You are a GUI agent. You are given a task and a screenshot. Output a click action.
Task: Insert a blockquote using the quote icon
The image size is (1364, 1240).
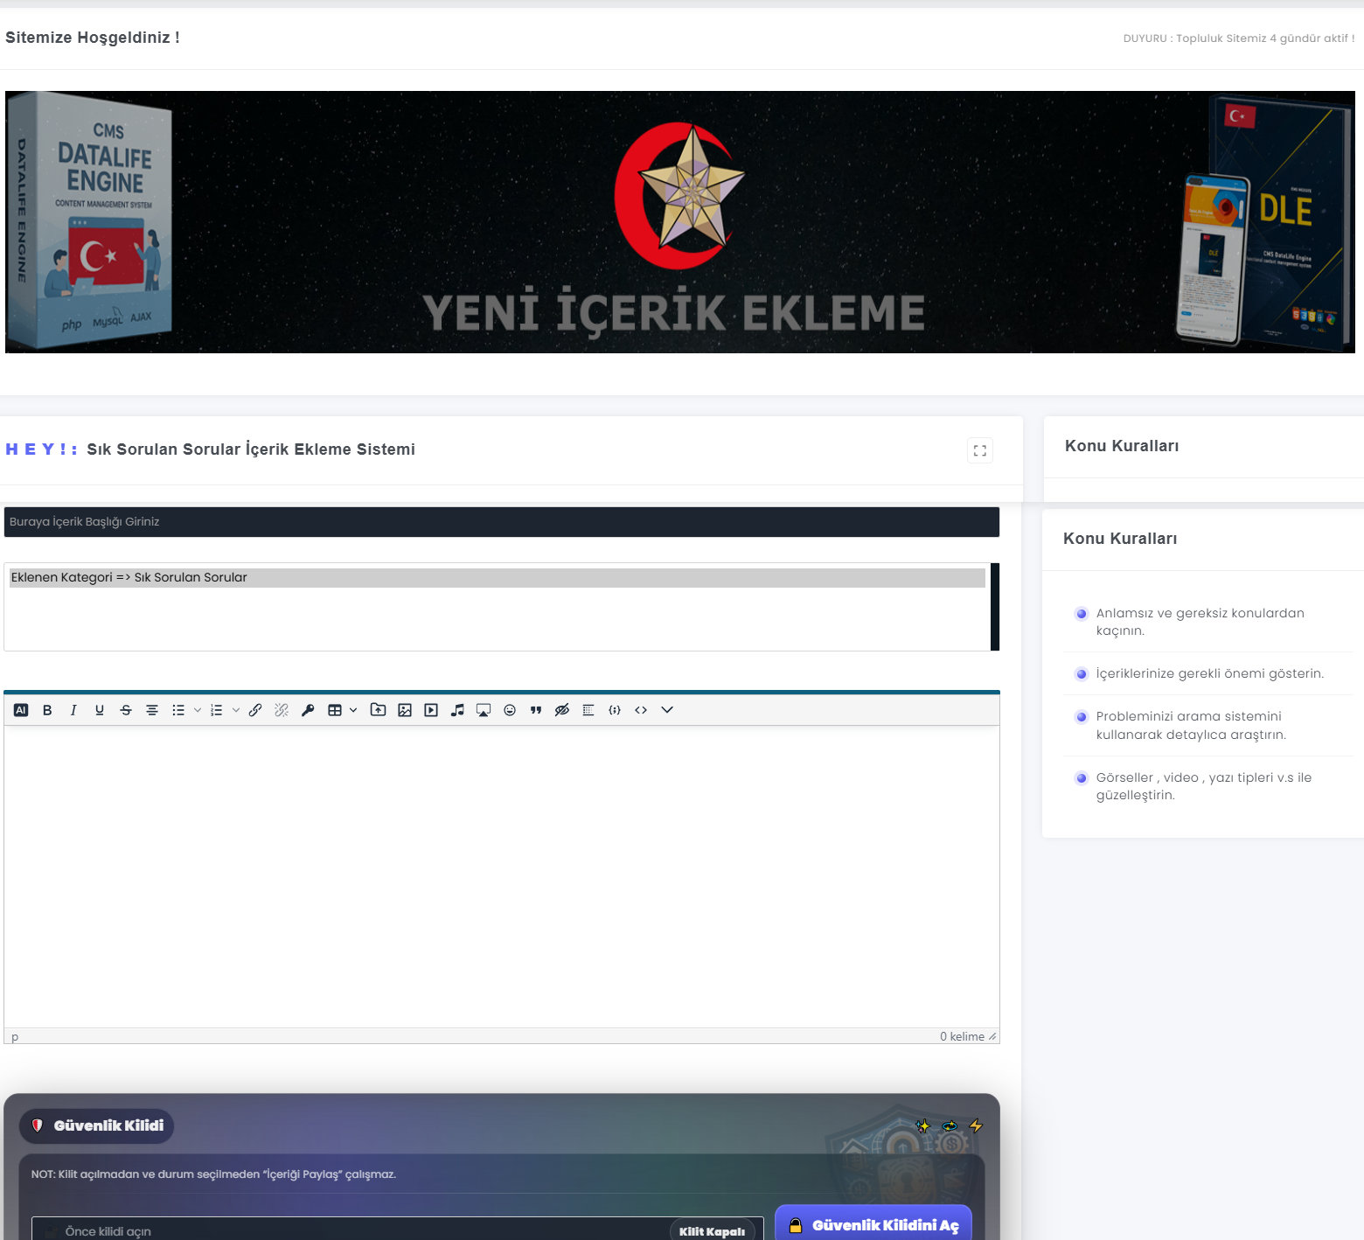click(x=536, y=710)
